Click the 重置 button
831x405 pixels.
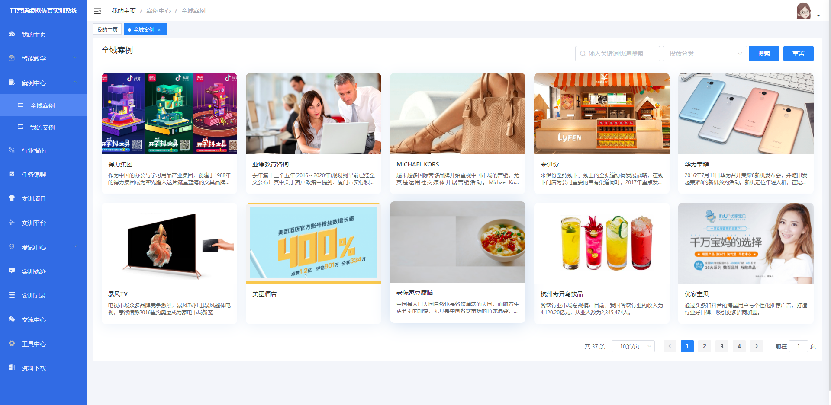[x=798, y=54]
